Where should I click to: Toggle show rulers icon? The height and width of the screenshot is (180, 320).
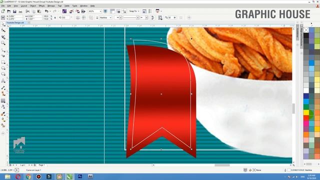point(112,11)
